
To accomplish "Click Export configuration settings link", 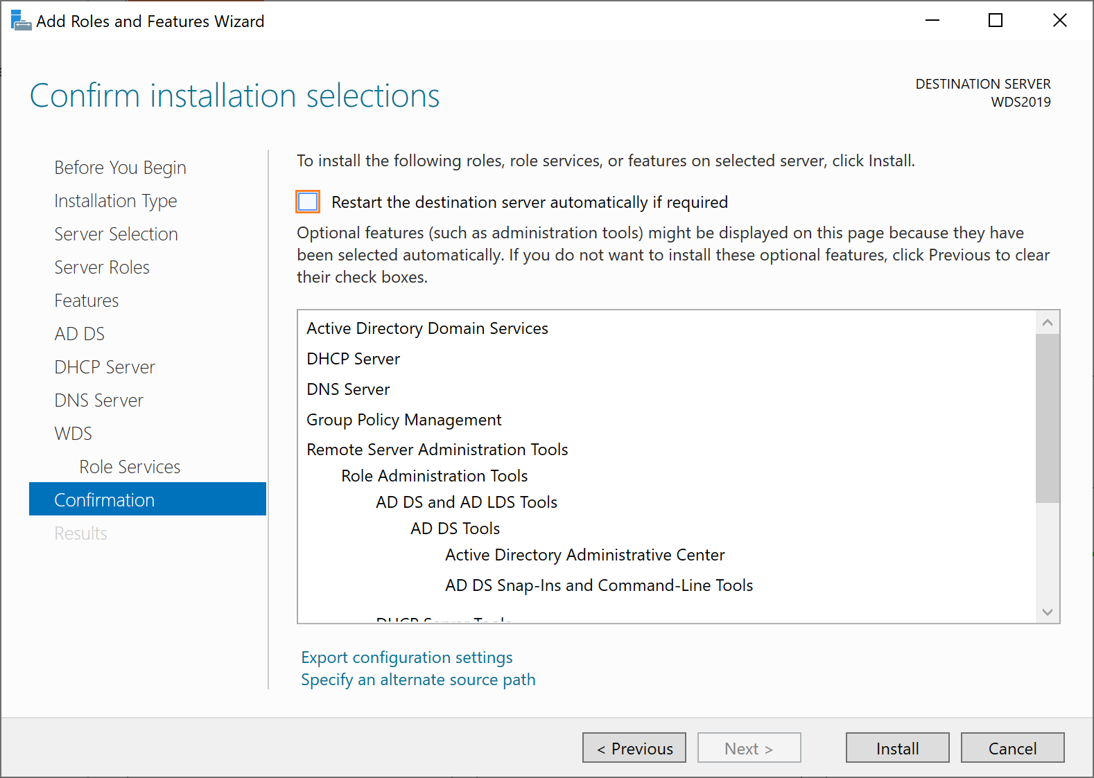I will (407, 657).
